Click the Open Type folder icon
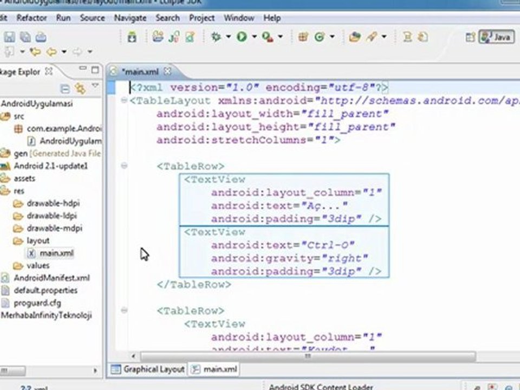The height and width of the screenshot is (390, 520). (354, 36)
